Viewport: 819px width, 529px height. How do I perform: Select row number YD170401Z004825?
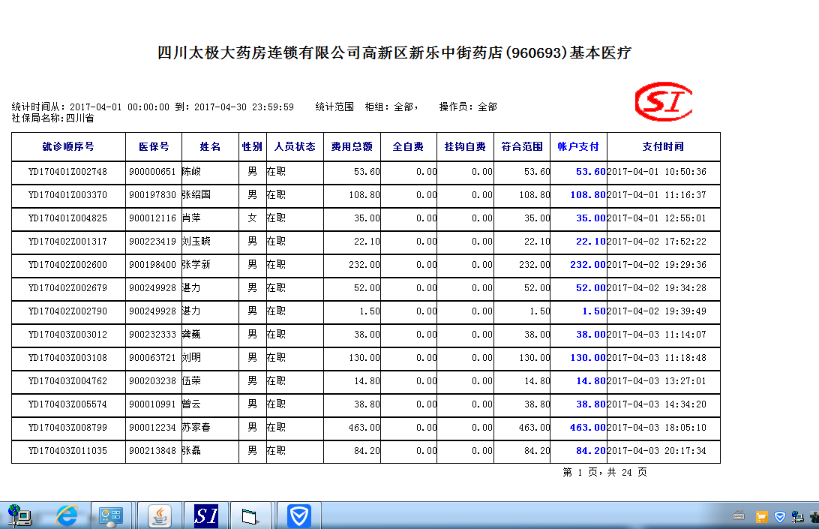pyautogui.click(x=68, y=218)
